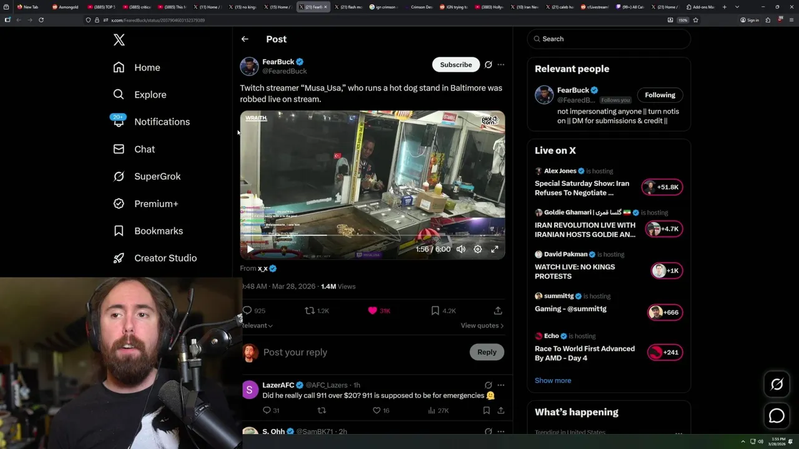799x449 pixels.
Task: Click the Post your reply field
Action: (362, 352)
